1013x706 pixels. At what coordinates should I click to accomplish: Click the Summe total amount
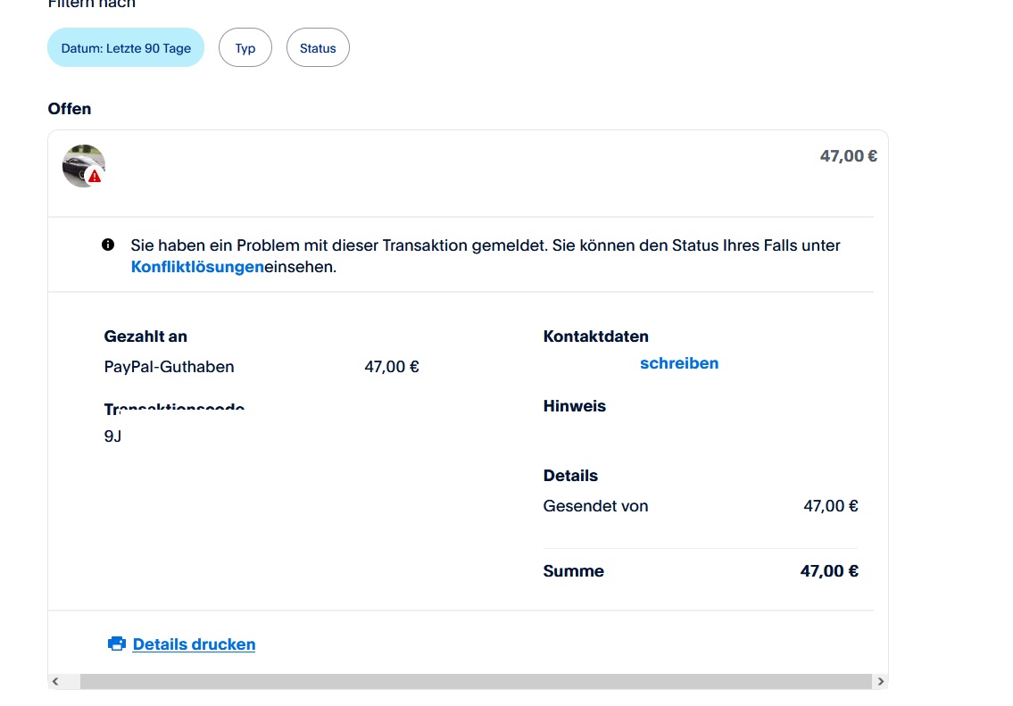tap(829, 571)
